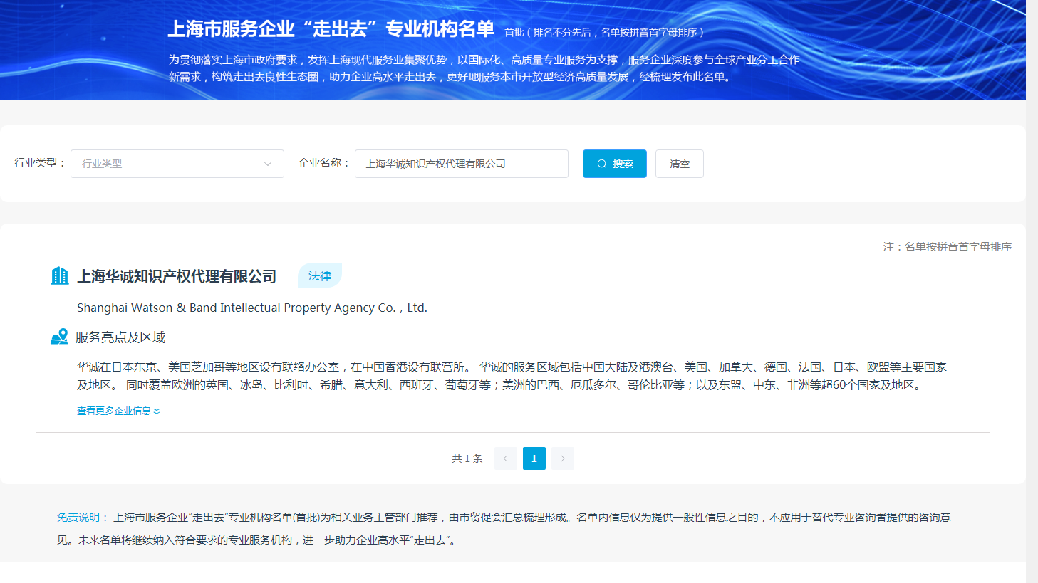Click the 清空 button
Image resolution: width=1038 pixels, height=583 pixels.
[x=680, y=164]
